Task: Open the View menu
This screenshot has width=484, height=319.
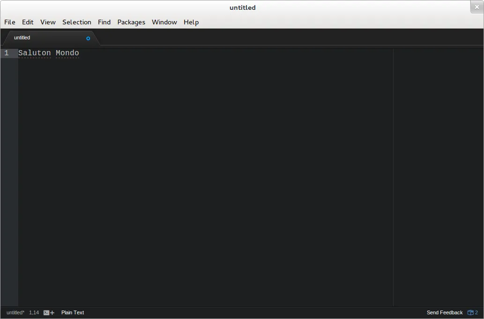Action: click(x=48, y=22)
